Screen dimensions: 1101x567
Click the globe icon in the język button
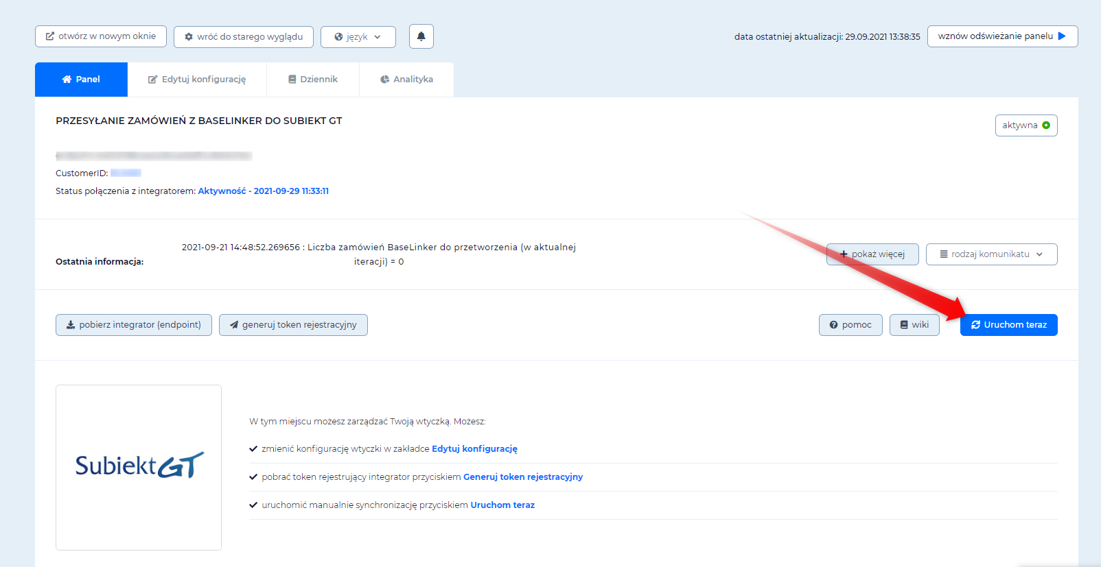[x=338, y=37]
